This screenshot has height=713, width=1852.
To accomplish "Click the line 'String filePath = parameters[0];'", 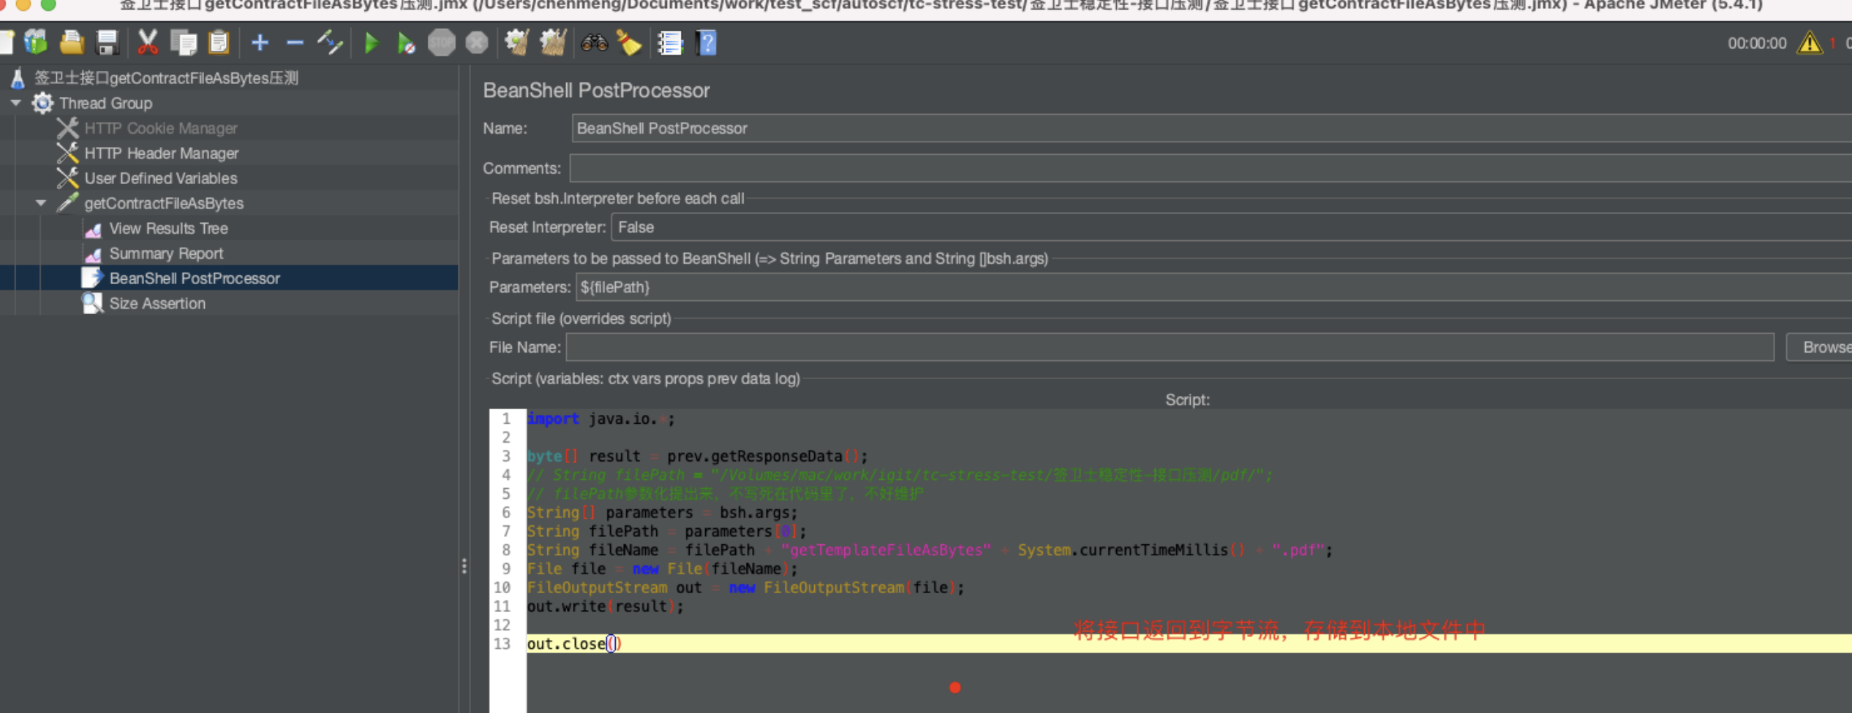I will pos(666,531).
